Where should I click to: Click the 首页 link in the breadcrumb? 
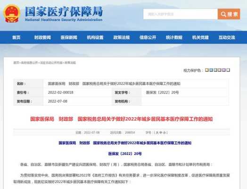click(x=16, y=63)
